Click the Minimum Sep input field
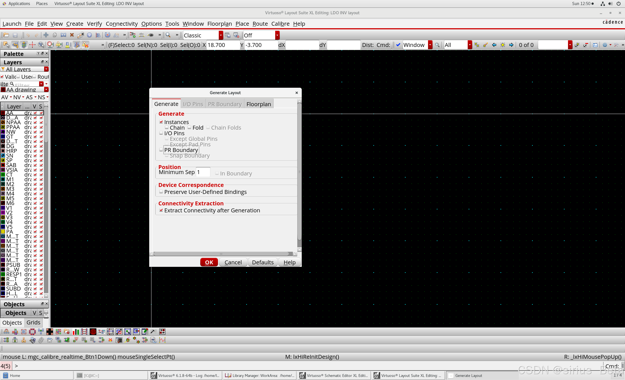This screenshot has height=380, width=625. pos(203,172)
